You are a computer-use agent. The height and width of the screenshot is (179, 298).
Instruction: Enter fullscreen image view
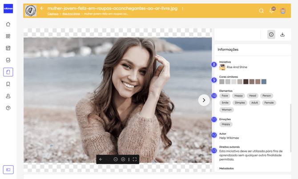[x=135, y=159]
